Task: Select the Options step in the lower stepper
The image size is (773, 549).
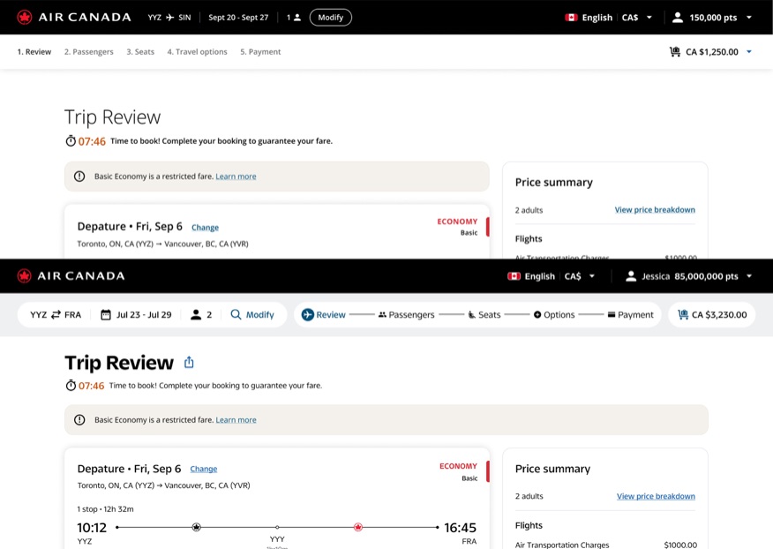Action: tap(554, 315)
